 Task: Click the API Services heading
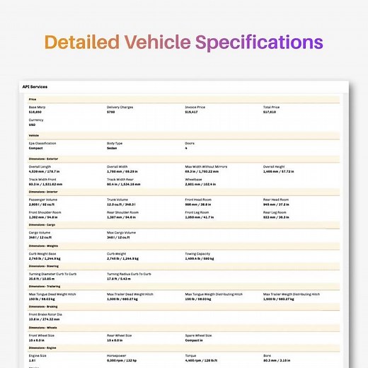(35, 87)
